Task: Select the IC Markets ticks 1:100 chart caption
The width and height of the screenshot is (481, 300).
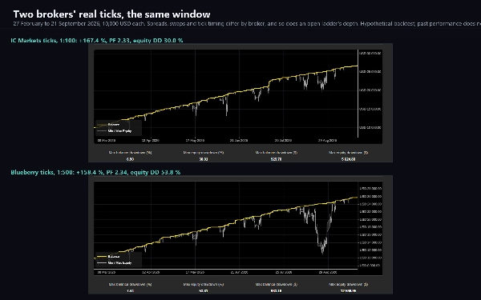Action: point(97,41)
